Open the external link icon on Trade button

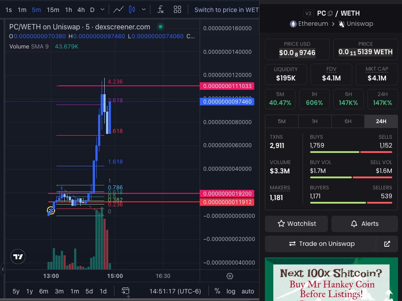click(386, 244)
